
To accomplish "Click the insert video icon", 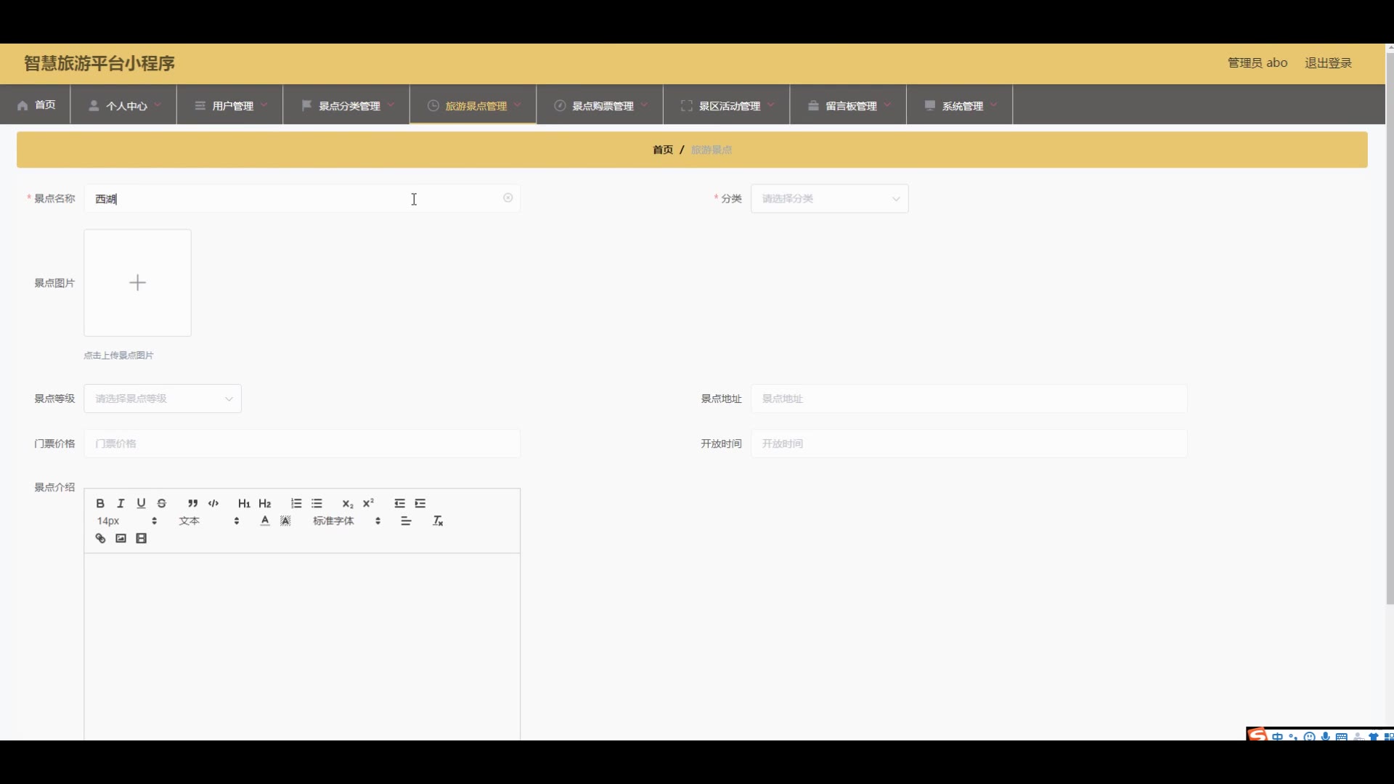I will [x=142, y=539].
